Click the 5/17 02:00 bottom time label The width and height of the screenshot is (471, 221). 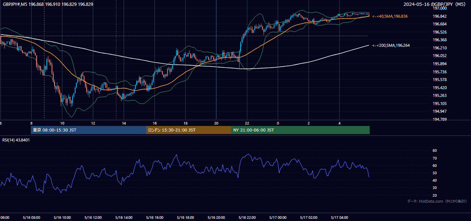pyautogui.click(x=308, y=218)
